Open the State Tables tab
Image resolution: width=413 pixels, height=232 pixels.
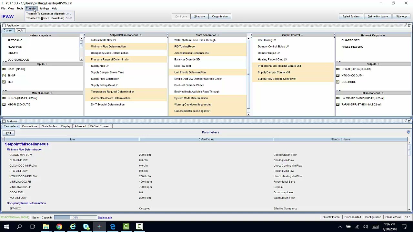click(x=49, y=126)
